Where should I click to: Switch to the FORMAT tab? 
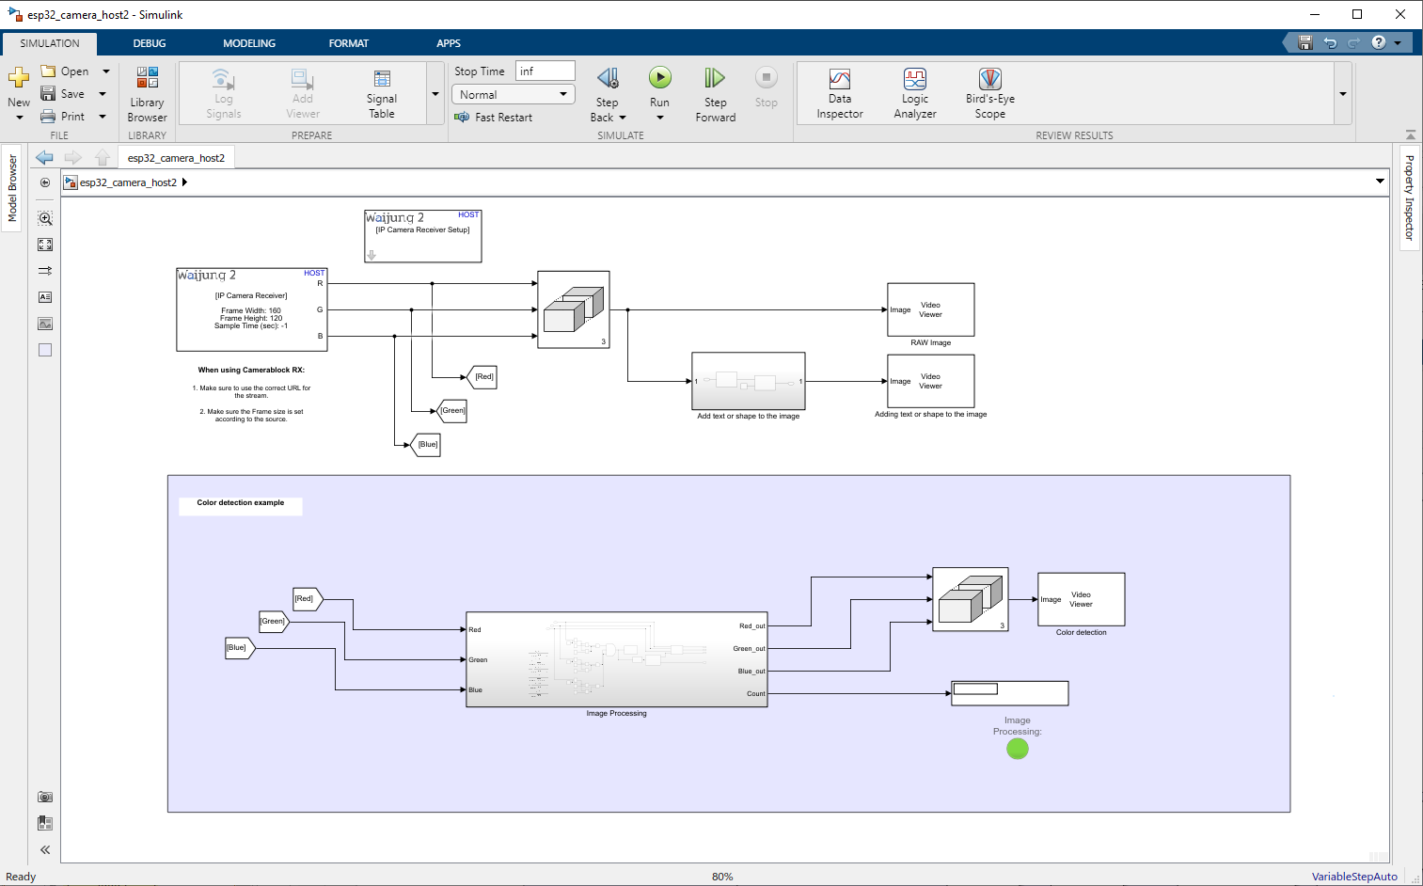(x=349, y=43)
